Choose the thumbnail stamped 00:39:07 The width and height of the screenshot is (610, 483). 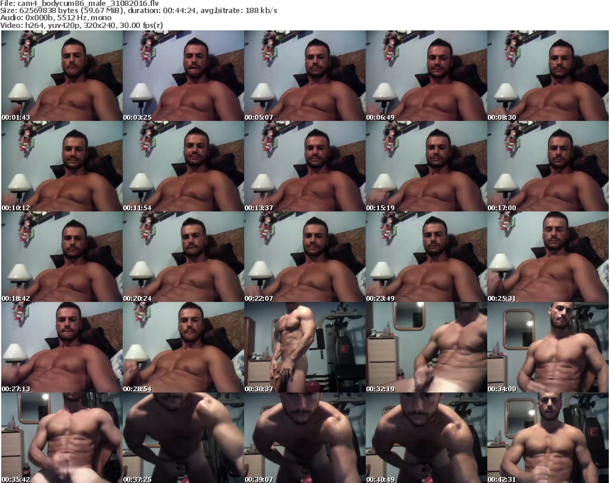(304, 438)
